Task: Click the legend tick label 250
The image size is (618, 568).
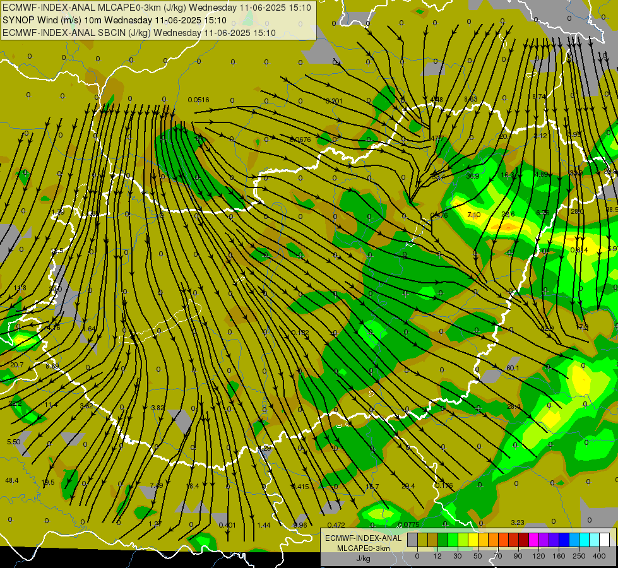Action: 579,556
